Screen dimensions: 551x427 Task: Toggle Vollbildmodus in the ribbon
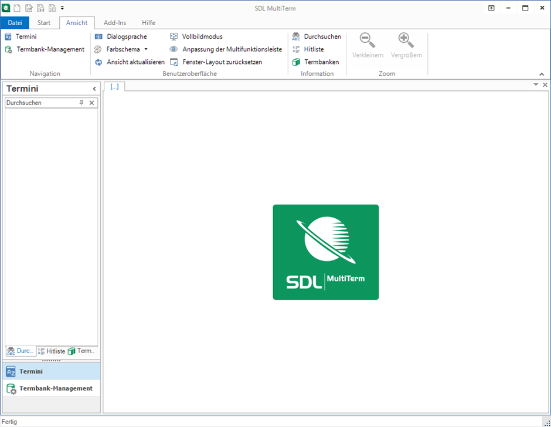pos(196,36)
